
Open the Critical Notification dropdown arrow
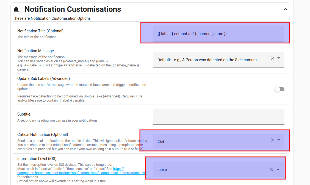279,140
